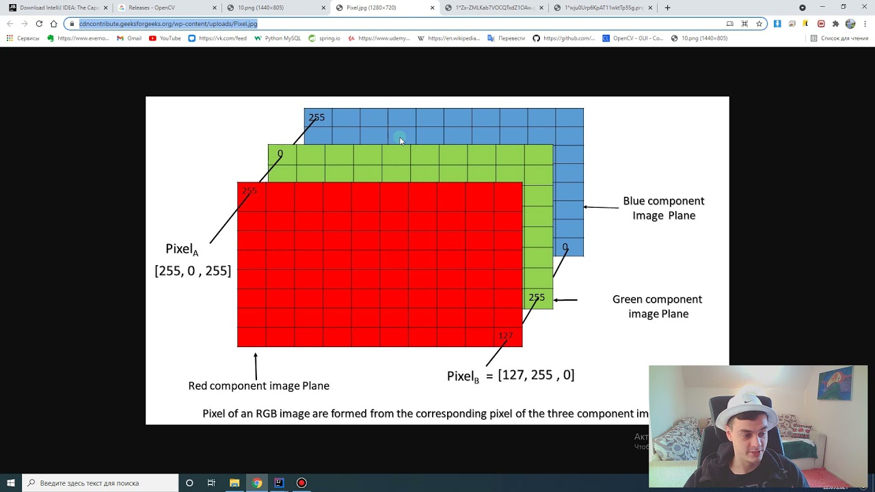Close the Download IntelliJ IDEA tab
The image size is (875, 492).
click(106, 8)
